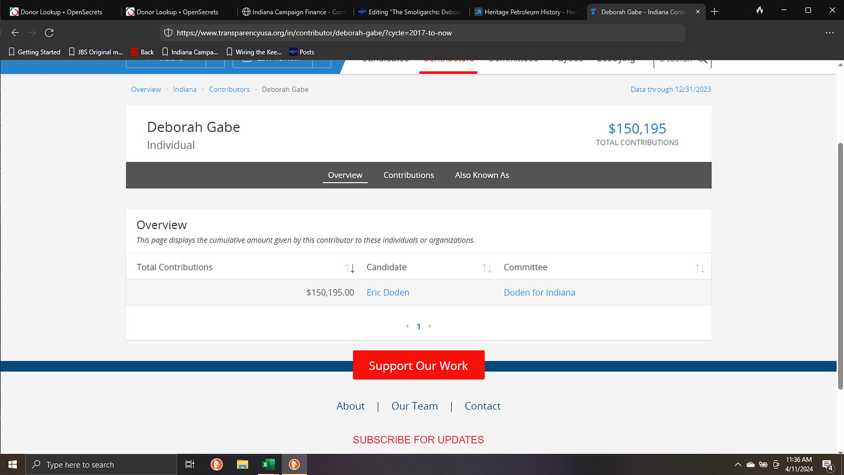Screen dimensions: 844x475
Task: Open Doden for Indiana committee link
Action: click(539, 293)
